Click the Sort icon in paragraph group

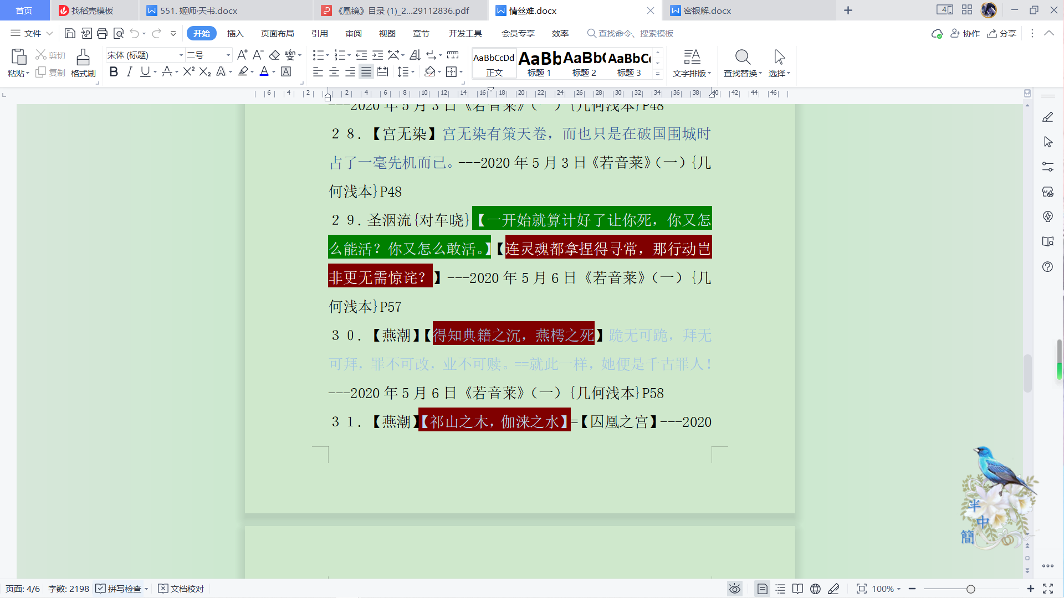click(415, 55)
